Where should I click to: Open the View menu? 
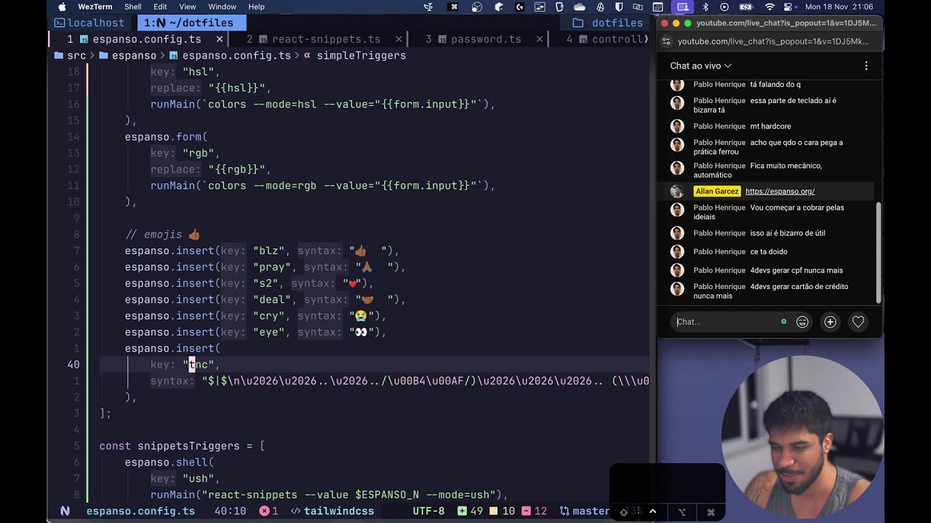point(188,7)
